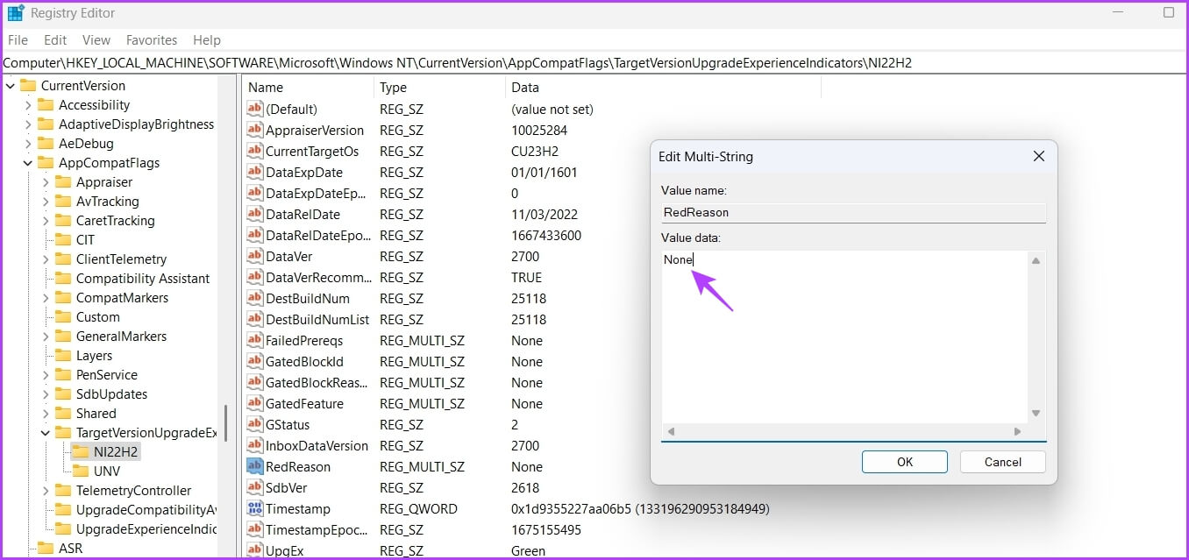Viewport: 1189px width, 560px height.
Task: Click the registry path address bar
Action: point(594,63)
